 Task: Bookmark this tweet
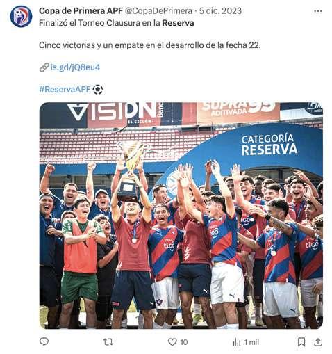[301, 342]
